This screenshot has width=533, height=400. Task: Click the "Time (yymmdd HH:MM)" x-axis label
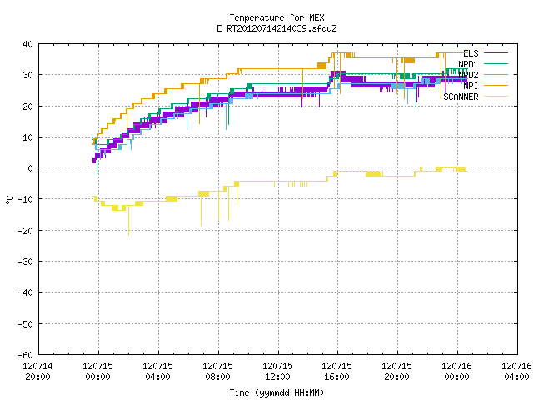[x=276, y=392]
